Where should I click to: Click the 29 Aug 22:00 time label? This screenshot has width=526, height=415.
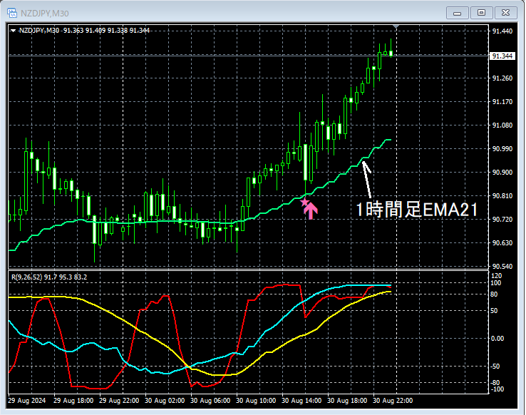point(119,401)
